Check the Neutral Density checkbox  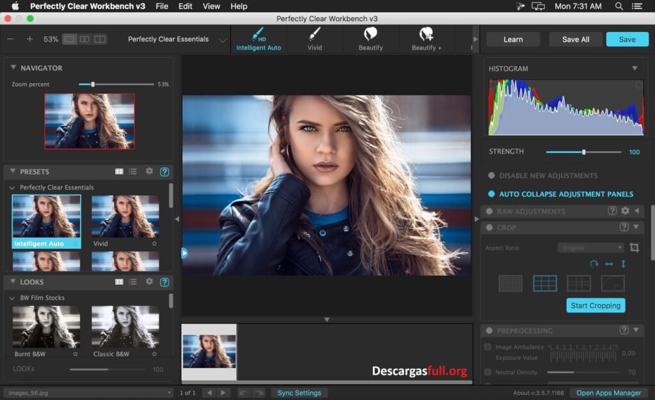487,372
